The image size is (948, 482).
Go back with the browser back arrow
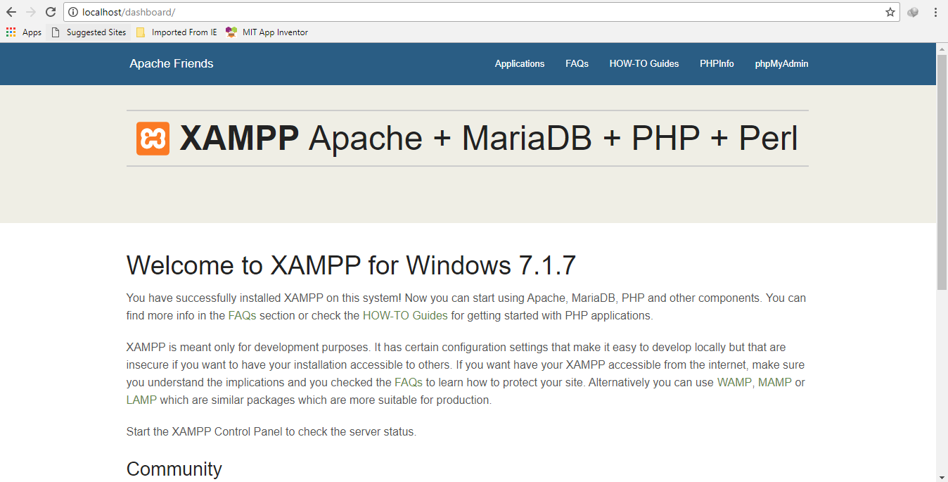tap(11, 12)
